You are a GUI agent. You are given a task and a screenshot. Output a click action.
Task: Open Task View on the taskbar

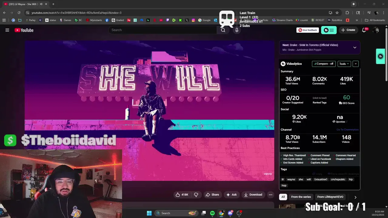click(204, 213)
